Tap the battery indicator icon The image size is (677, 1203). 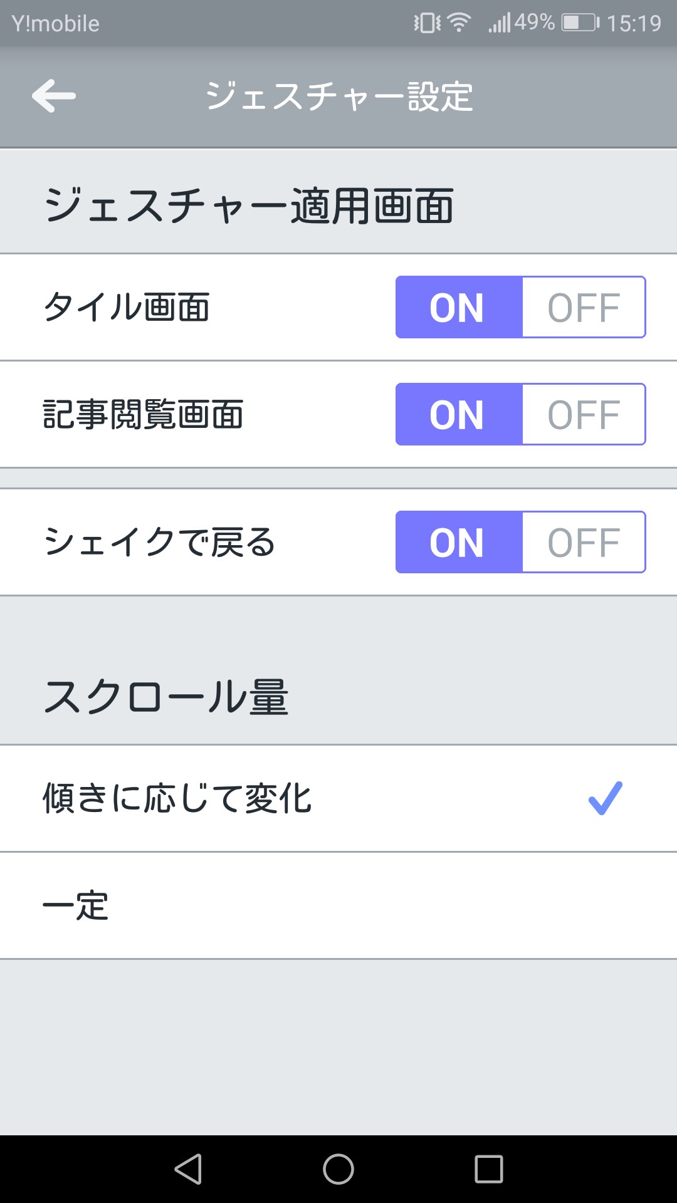[580, 23]
